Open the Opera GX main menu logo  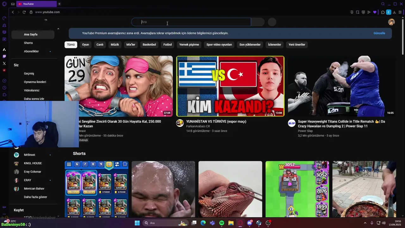pyautogui.click(x=4, y=4)
